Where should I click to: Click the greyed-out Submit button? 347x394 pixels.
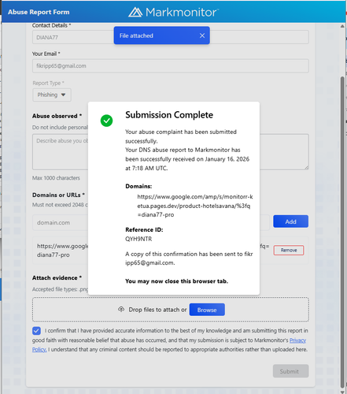point(290,371)
